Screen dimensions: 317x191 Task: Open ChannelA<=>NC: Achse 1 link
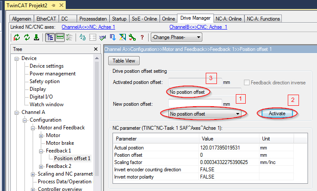coord(88,27)
